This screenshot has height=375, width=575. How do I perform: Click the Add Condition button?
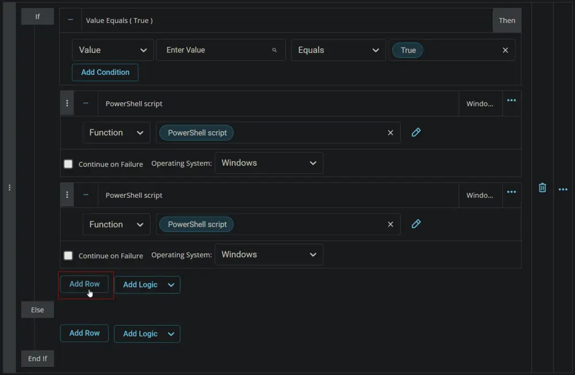[105, 72]
